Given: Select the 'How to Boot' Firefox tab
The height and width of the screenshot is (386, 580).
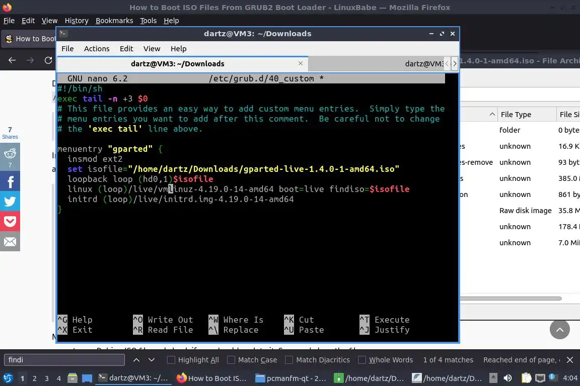Looking at the screenshot, I should tap(30, 39).
